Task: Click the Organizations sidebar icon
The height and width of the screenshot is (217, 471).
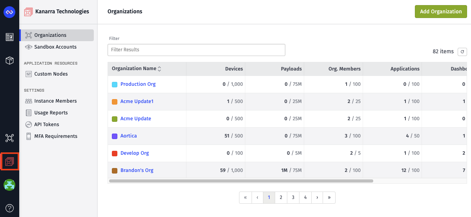Action: pos(28,35)
